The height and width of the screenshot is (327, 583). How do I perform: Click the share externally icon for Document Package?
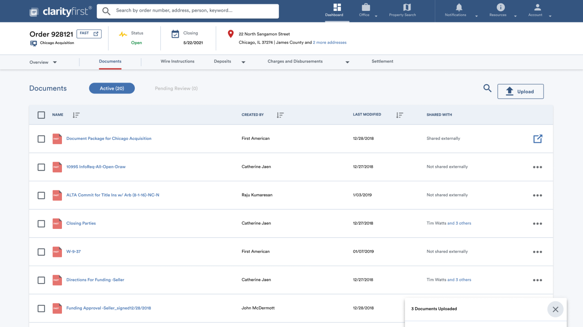538,138
